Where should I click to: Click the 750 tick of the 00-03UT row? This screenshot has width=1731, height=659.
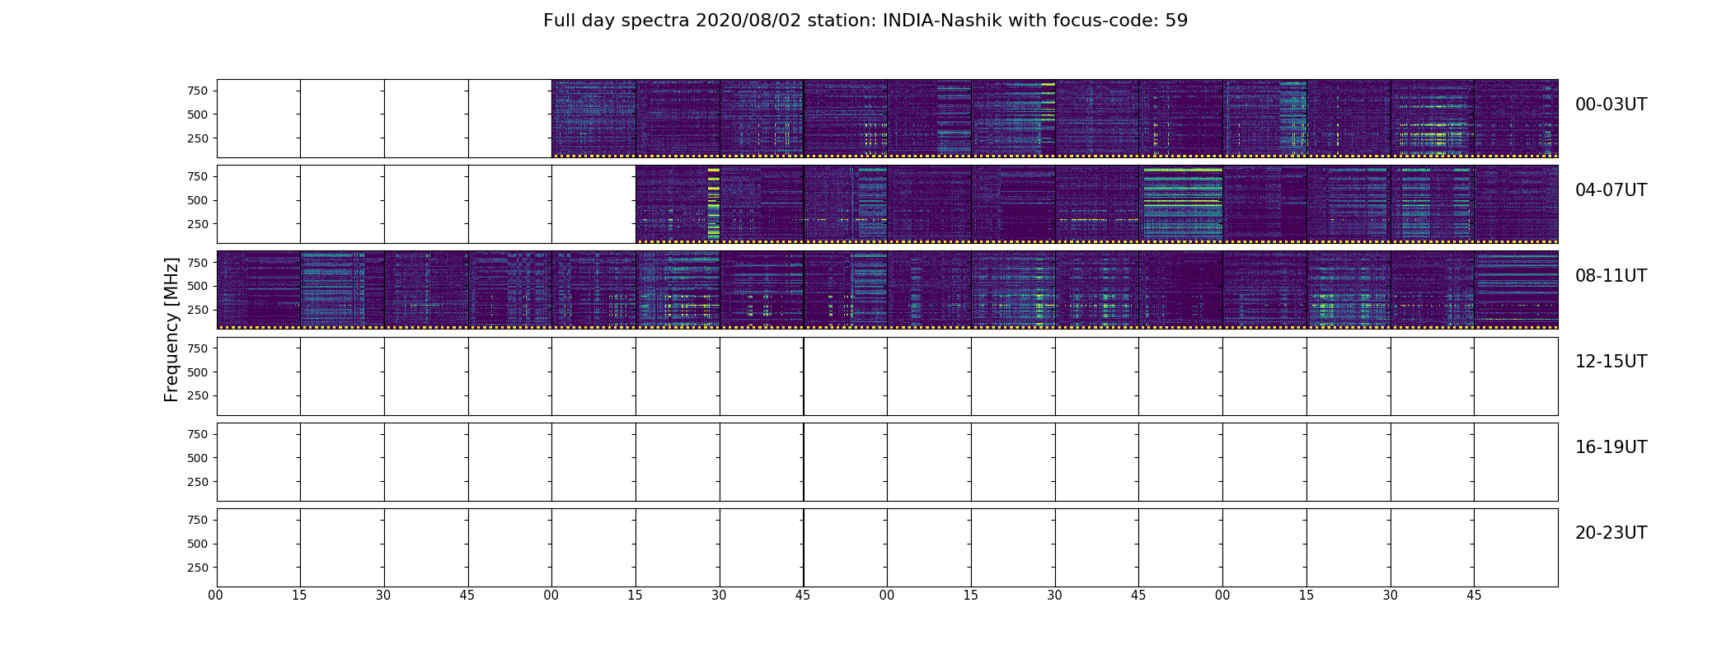click(197, 91)
